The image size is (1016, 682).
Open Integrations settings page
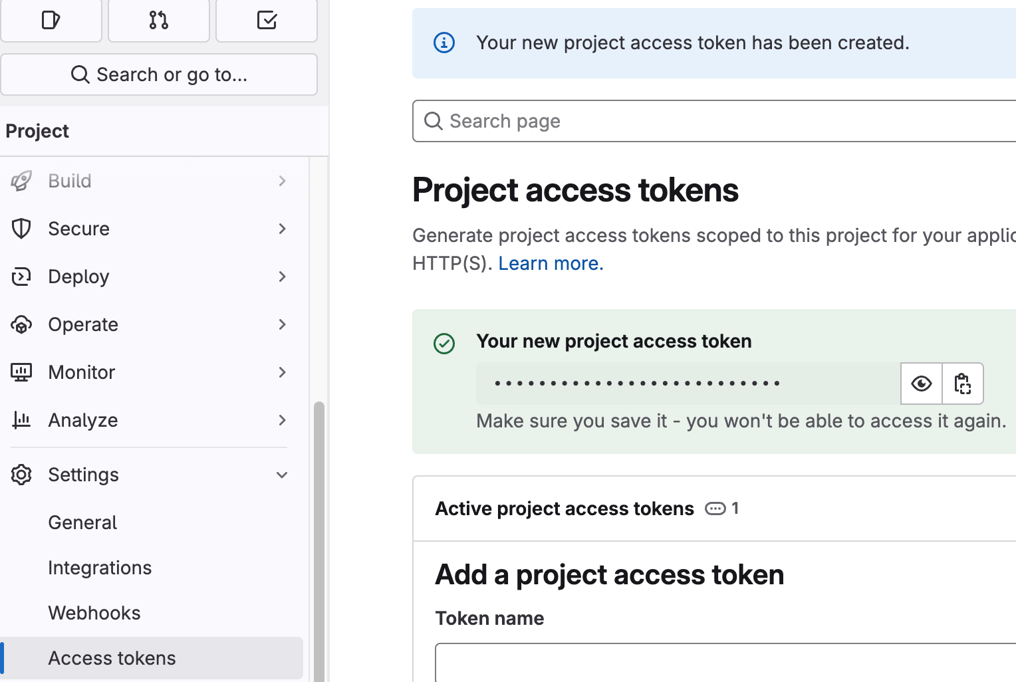100,568
